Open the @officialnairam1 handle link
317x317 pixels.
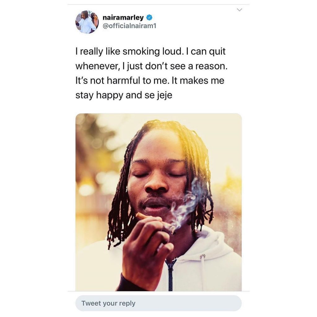[x=129, y=26]
